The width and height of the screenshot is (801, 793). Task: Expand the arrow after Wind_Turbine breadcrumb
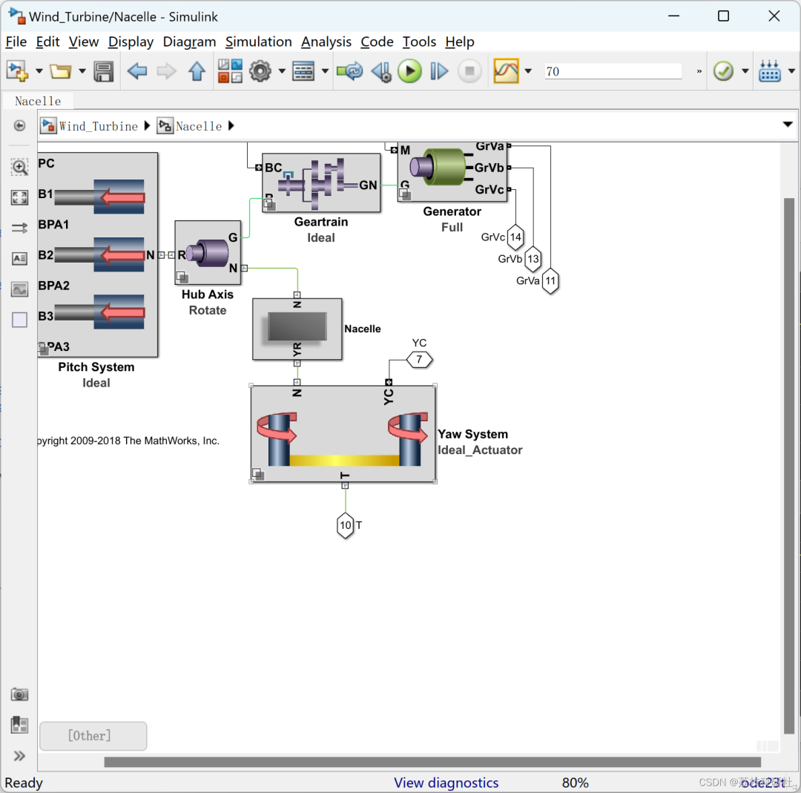[x=147, y=125]
